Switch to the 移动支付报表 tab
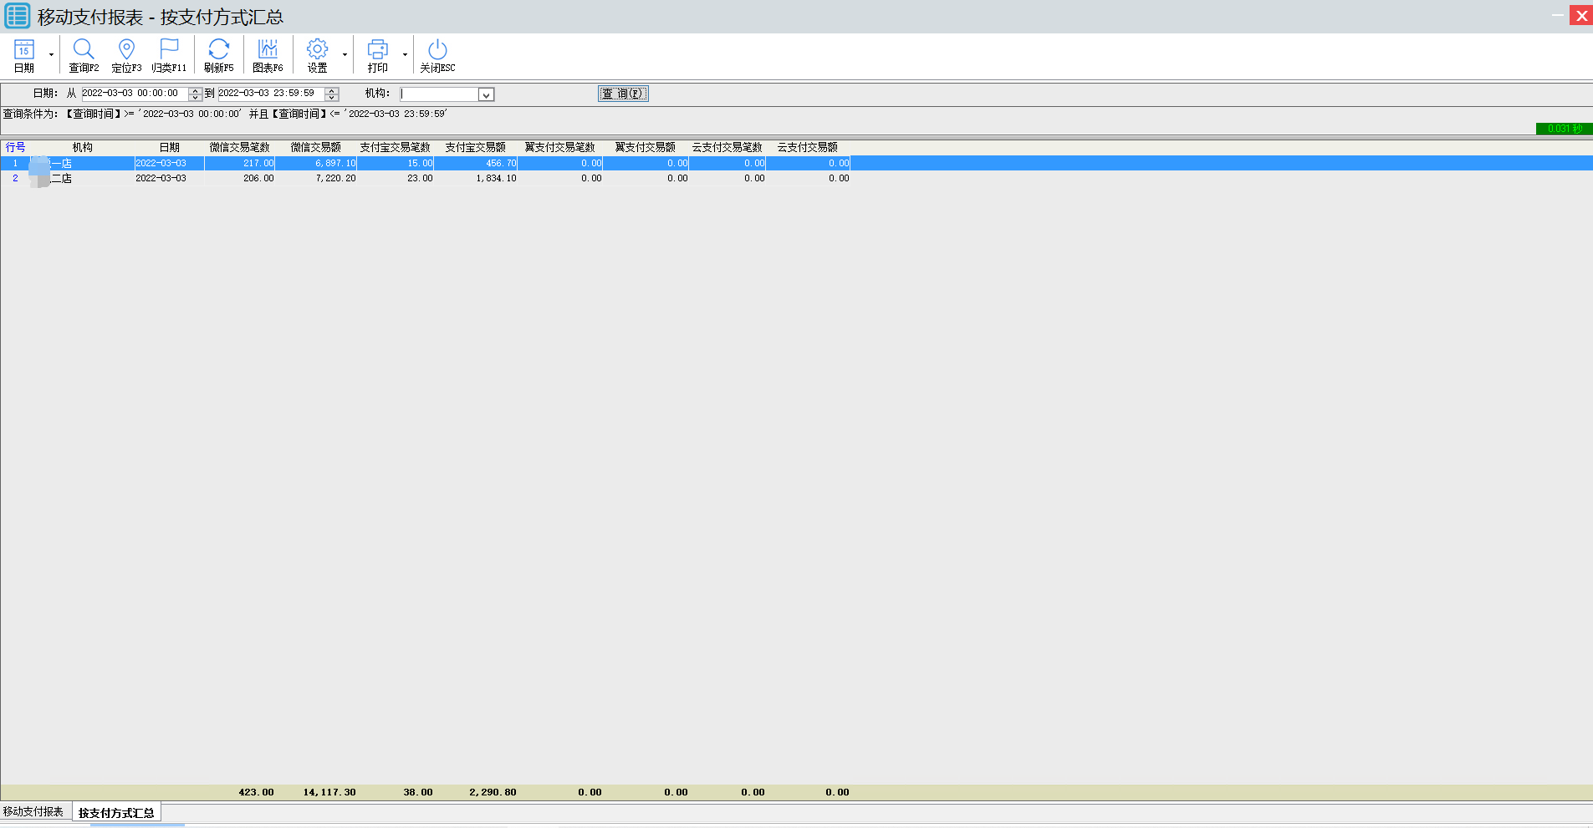This screenshot has width=1593, height=828. [x=33, y=812]
